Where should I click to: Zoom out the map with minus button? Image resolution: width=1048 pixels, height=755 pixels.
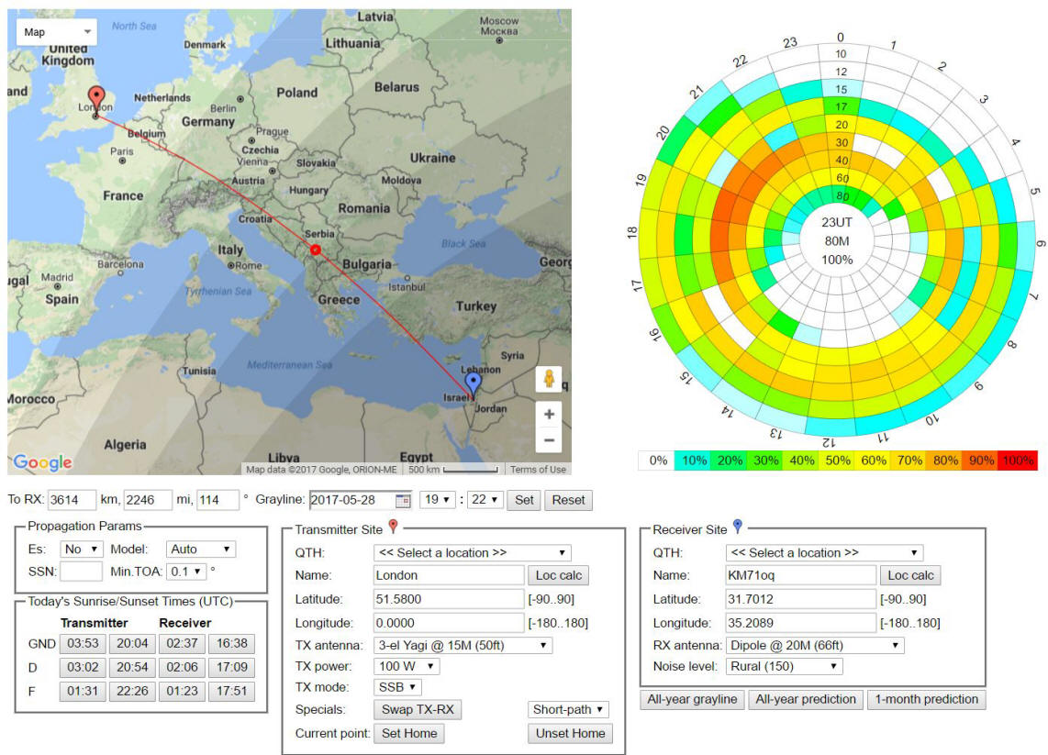pyautogui.click(x=549, y=440)
